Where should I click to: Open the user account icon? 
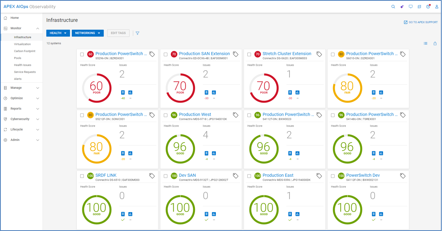[437, 7]
